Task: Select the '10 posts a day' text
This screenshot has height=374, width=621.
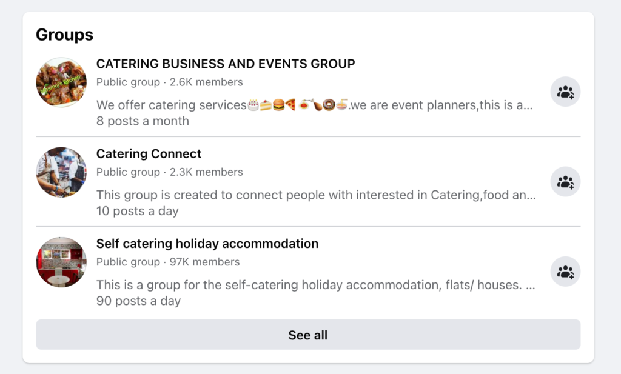Action: pos(138,211)
